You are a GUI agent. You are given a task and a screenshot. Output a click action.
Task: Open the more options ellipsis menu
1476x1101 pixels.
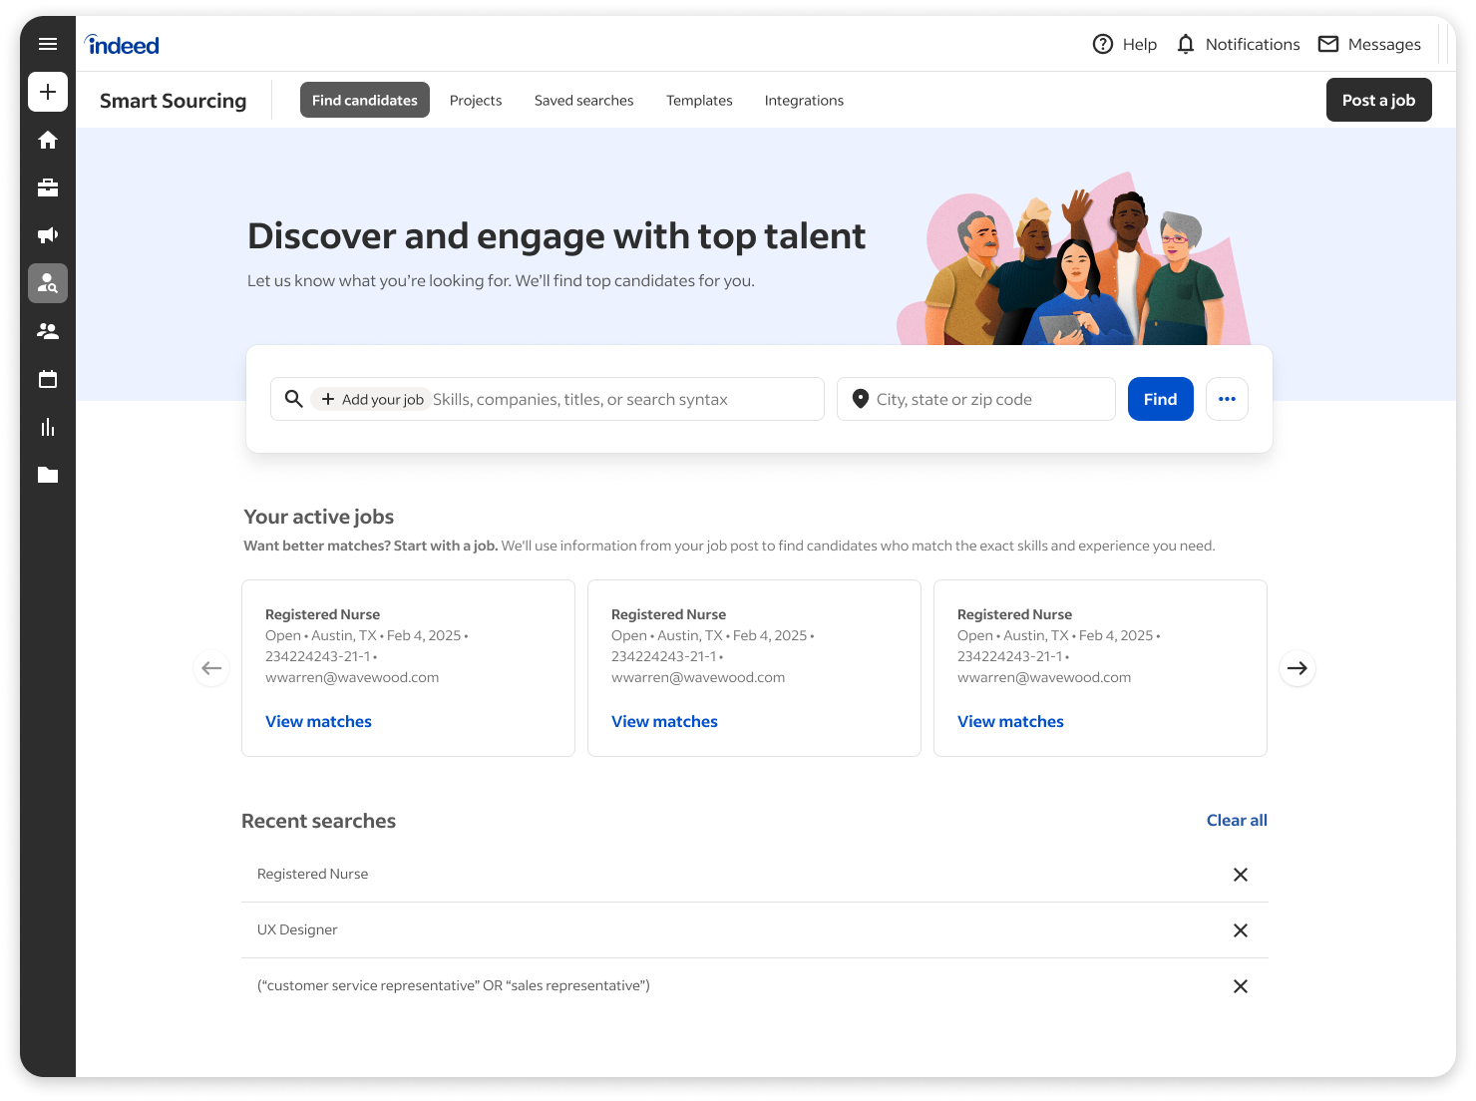1227,399
